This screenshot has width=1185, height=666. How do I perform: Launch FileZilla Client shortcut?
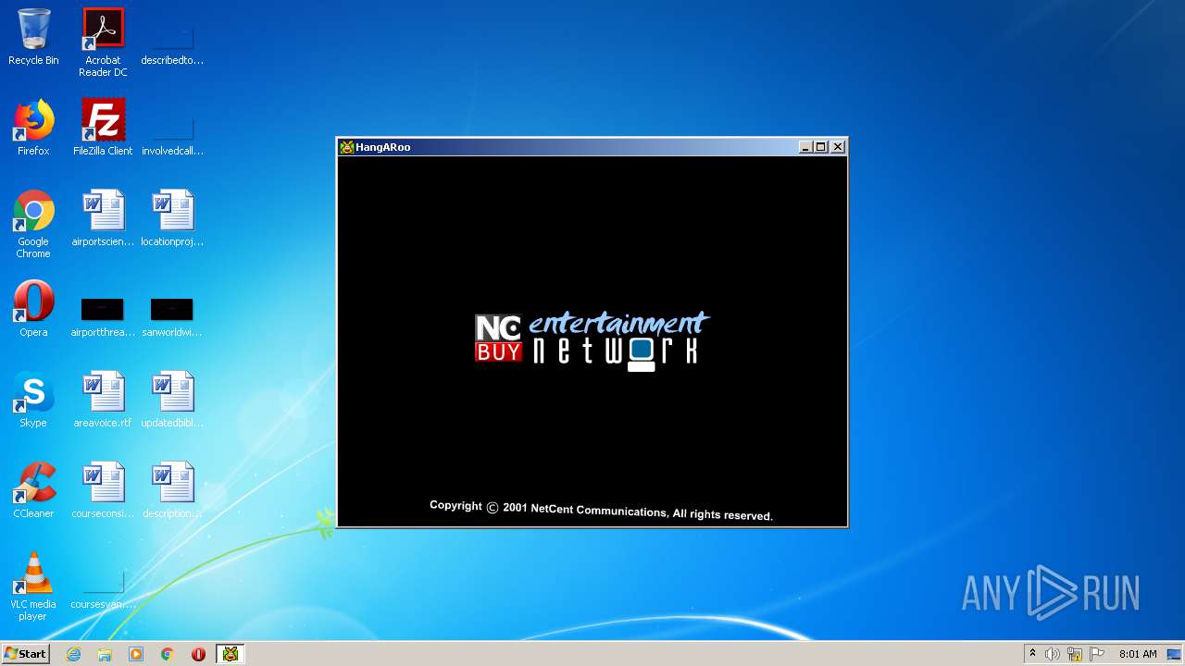(103, 129)
